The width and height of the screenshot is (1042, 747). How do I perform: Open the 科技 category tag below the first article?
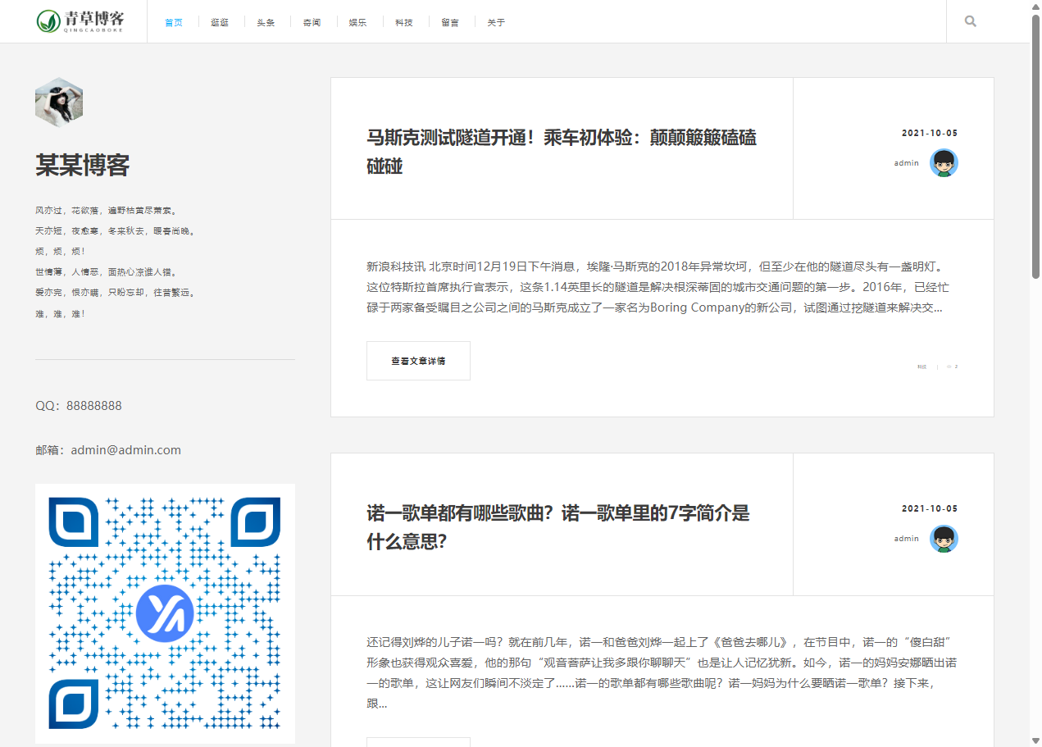point(921,367)
